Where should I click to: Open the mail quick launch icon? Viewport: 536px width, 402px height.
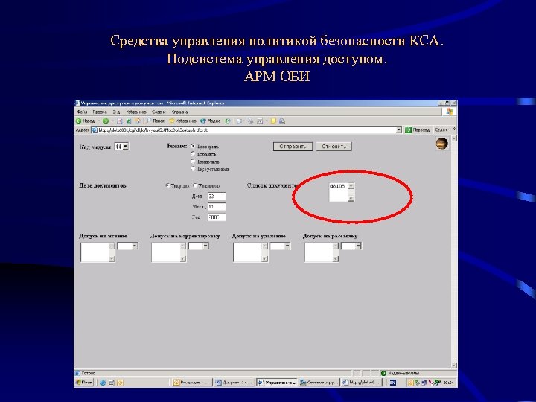tap(112, 383)
